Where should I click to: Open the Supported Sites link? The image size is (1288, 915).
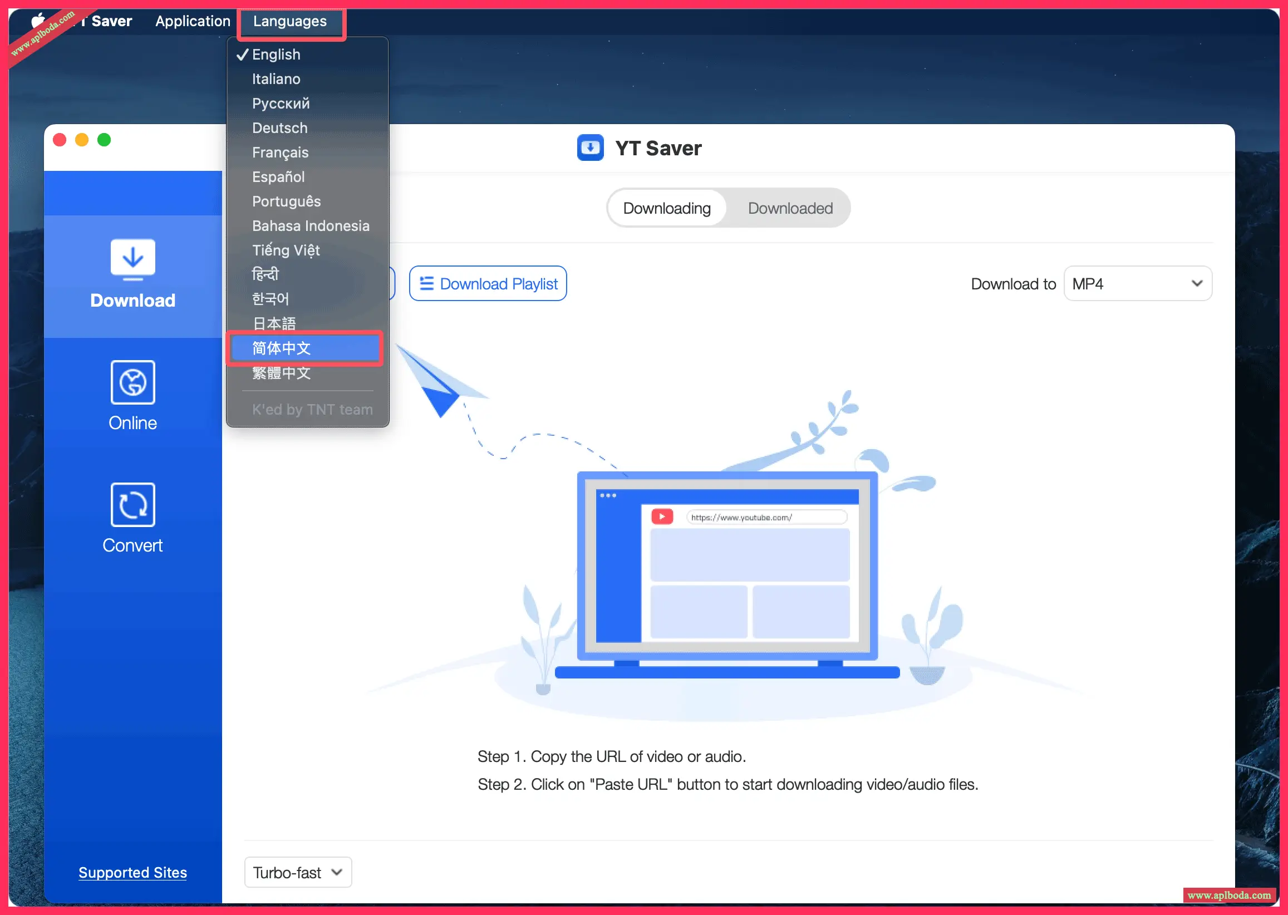pyautogui.click(x=133, y=872)
